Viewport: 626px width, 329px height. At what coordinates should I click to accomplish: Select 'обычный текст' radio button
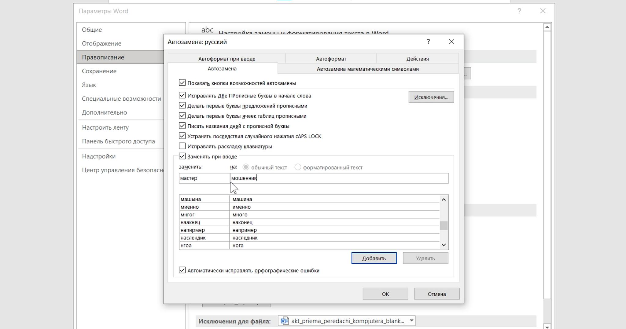pyautogui.click(x=246, y=167)
